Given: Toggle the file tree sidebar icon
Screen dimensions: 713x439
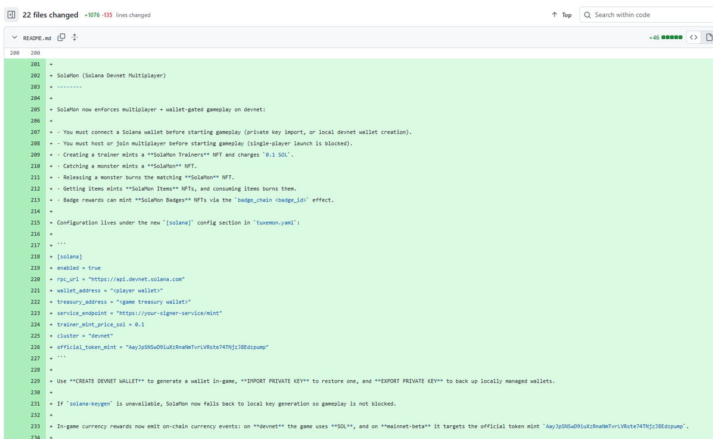Looking at the screenshot, I should click(11, 15).
